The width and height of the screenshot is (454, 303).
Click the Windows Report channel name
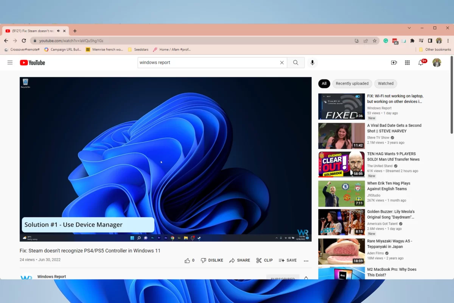(x=51, y=276)
